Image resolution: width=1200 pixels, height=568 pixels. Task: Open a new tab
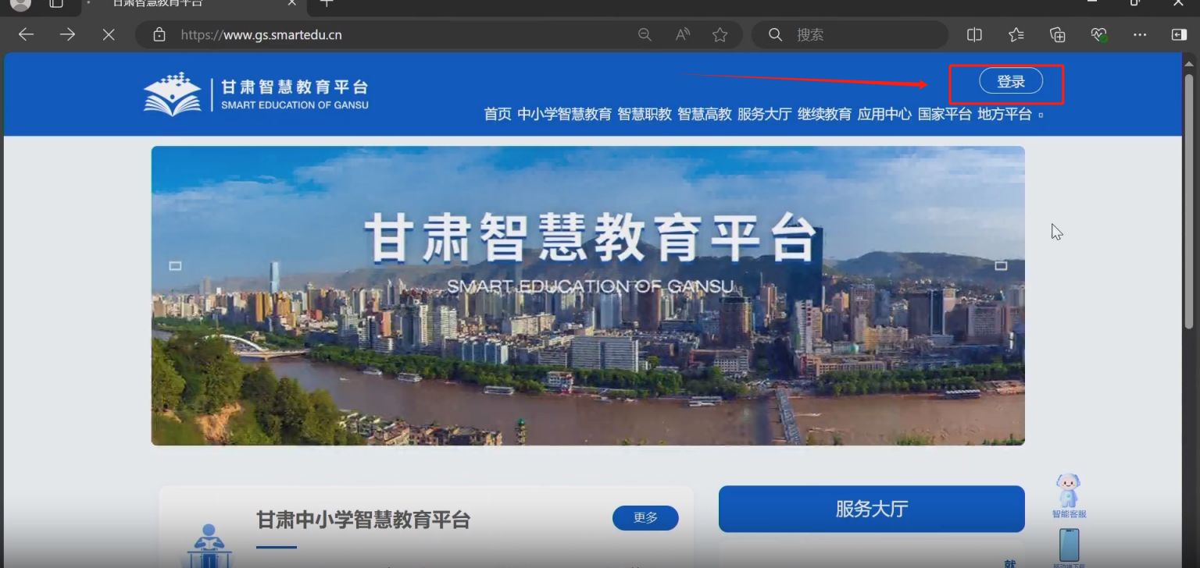click(327, 3)
